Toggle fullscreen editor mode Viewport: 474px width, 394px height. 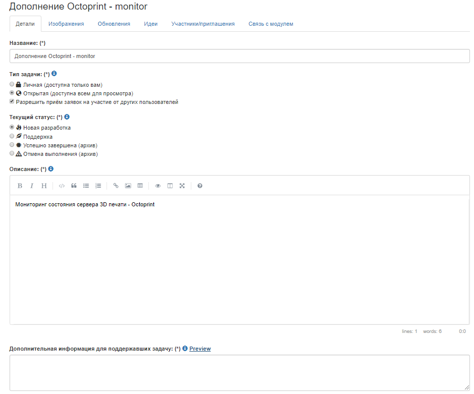(x=182, y=186)
